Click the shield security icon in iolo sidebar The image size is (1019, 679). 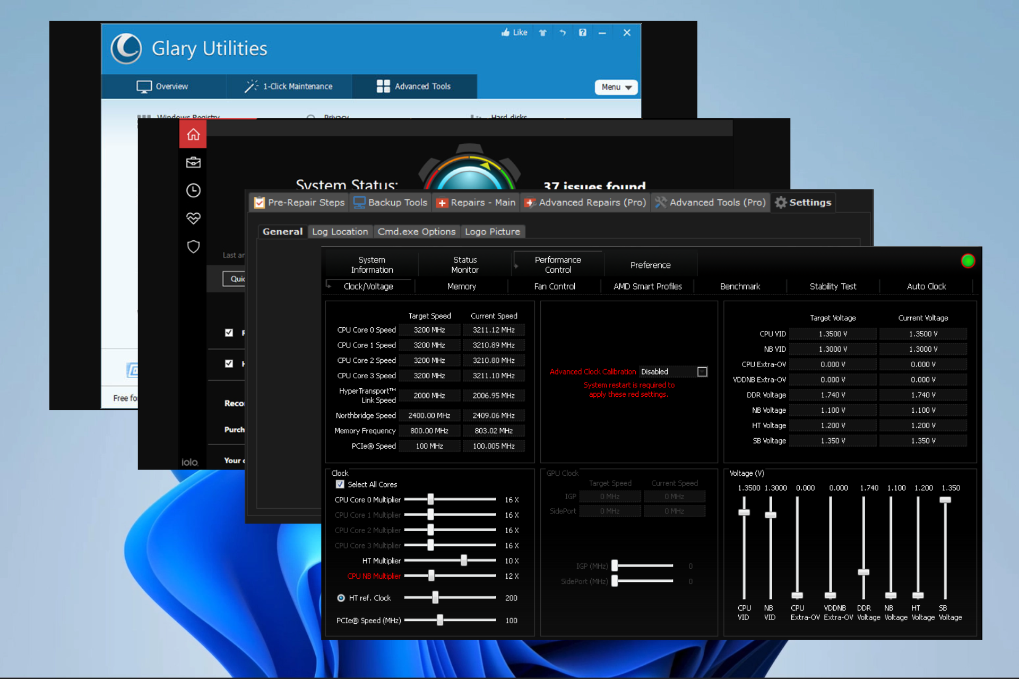tap(193, 247)
